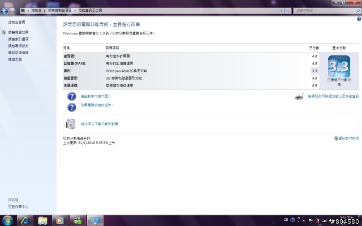Image resolution: width=362 pixels, height=226 pixels.
Task: Click the network signal tray icon
Action: click(325, 221)
